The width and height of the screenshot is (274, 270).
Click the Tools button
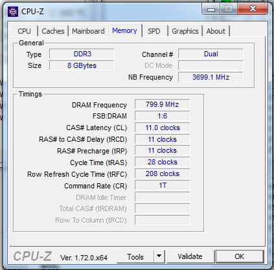(135, 257)
